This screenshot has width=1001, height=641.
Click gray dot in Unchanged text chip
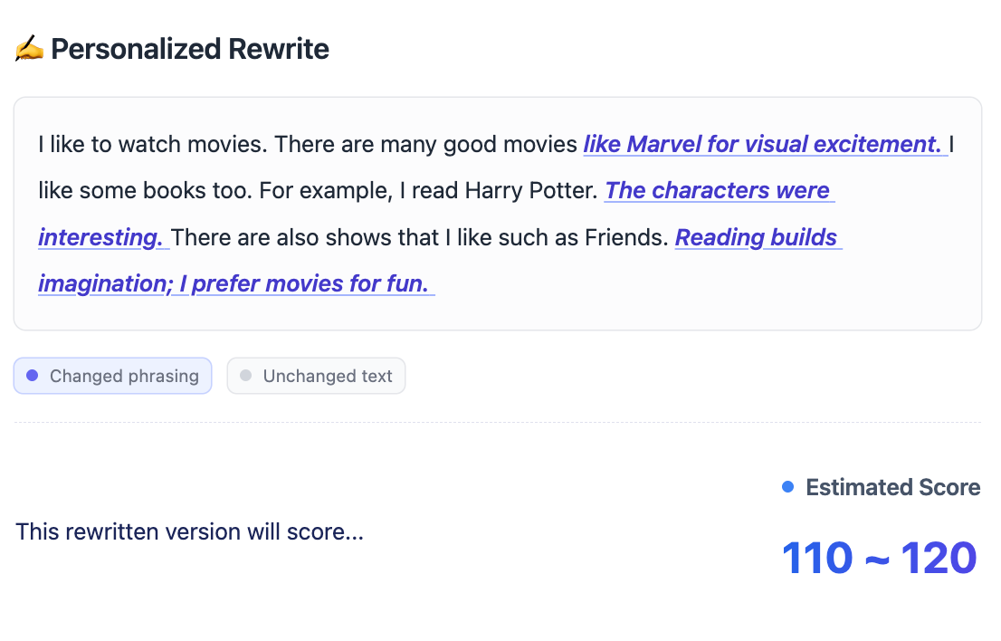pyautogui.click(x=245, y=376)
